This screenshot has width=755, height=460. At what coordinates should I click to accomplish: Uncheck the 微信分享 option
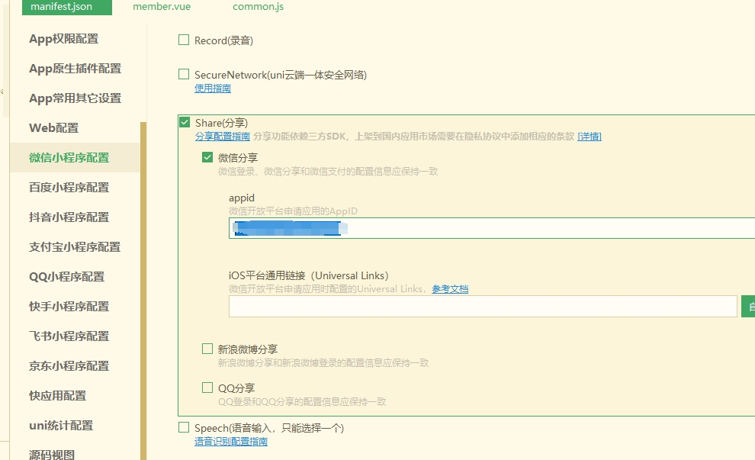207,157
